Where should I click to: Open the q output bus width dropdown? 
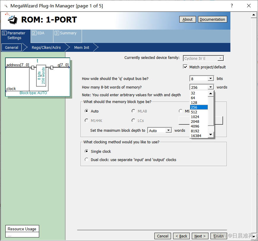click(x=210, y=78)
